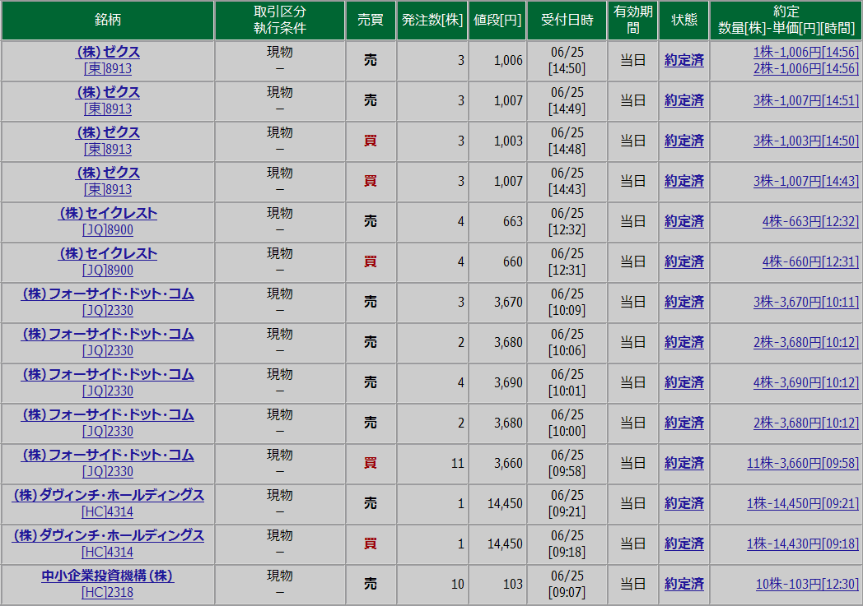
Task: Open ダヴィンチ・ホールディングス link in the buy row
Action: point(108,535)
